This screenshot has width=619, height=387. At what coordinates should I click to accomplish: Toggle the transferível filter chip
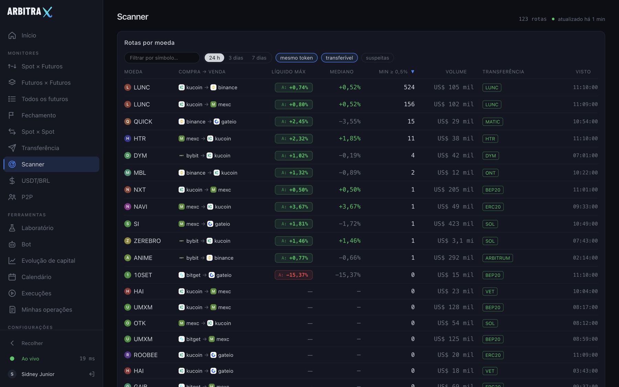coord(339,58)
